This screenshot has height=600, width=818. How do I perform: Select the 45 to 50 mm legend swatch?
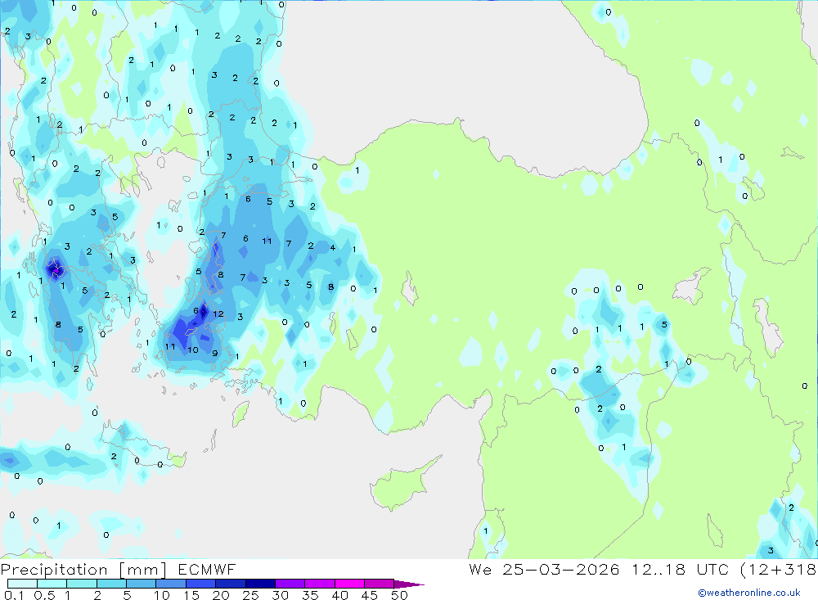[379, 584]
